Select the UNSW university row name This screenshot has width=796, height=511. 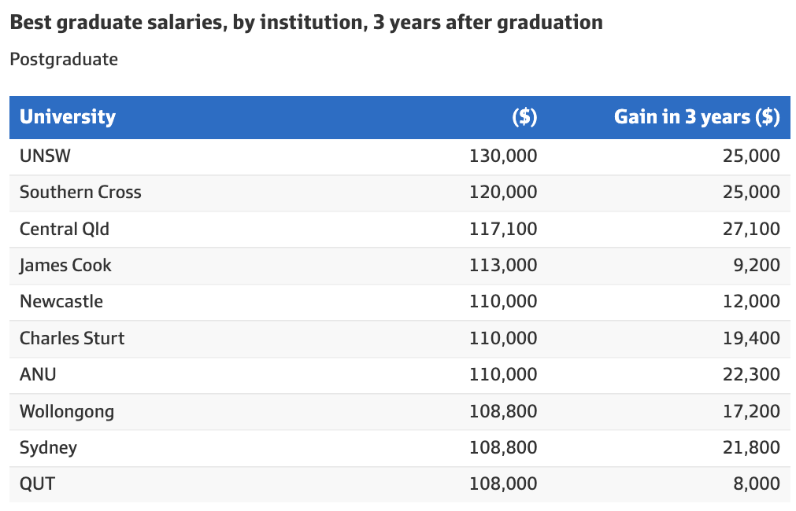coord(45,156)
